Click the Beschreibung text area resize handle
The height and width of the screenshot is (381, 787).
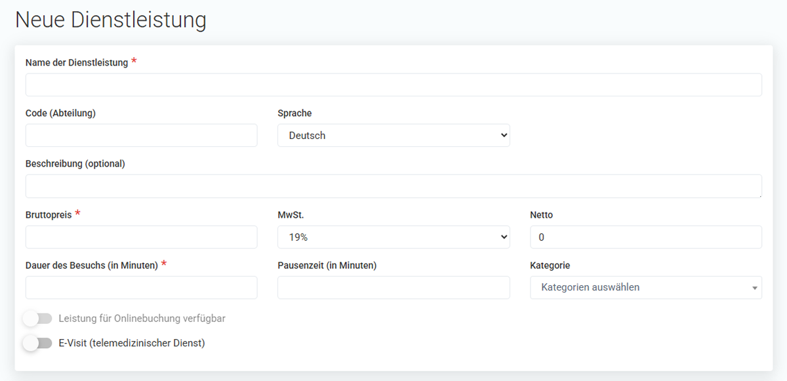point(759,195)
